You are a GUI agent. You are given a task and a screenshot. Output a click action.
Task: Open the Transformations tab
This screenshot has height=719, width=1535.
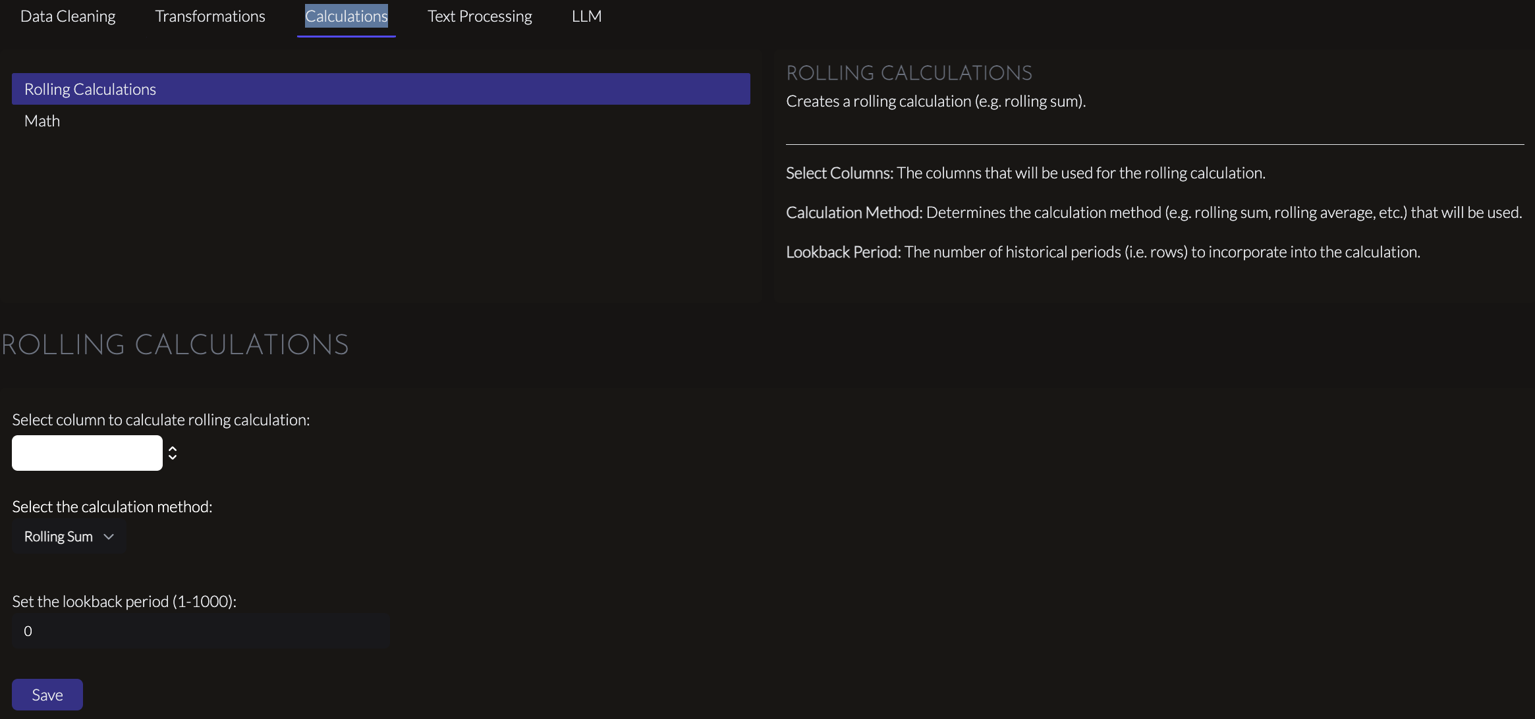(210, 16)
